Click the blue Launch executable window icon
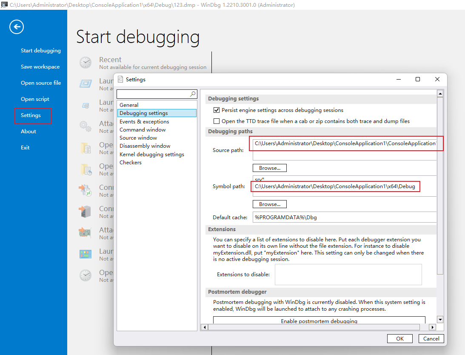 [86, 84]
